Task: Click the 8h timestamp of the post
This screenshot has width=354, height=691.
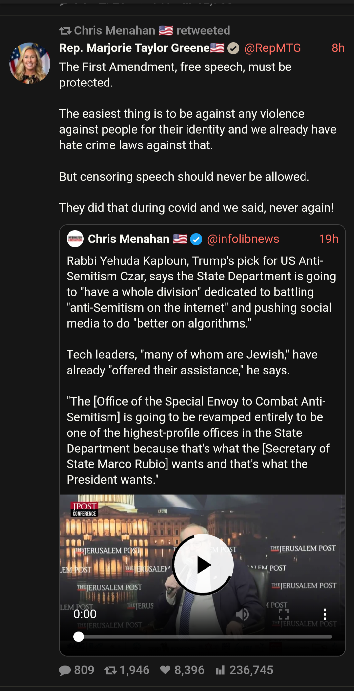Action: pyautogui.click(x=338, y=48)
